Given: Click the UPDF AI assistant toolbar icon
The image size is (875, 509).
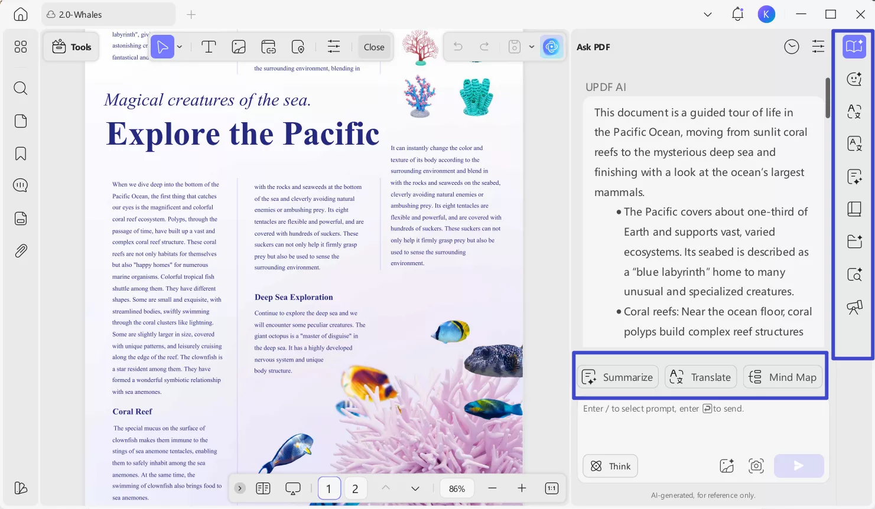Looking at the screenshot, I should [551, 47].
